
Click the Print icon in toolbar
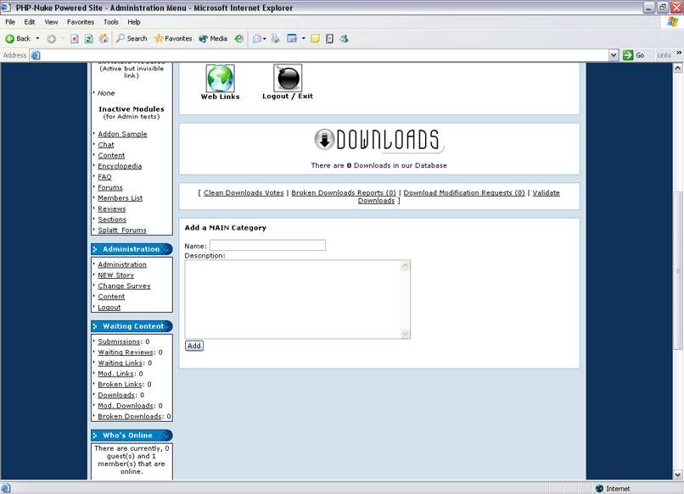pyautogui.click(x=275, y=38)
